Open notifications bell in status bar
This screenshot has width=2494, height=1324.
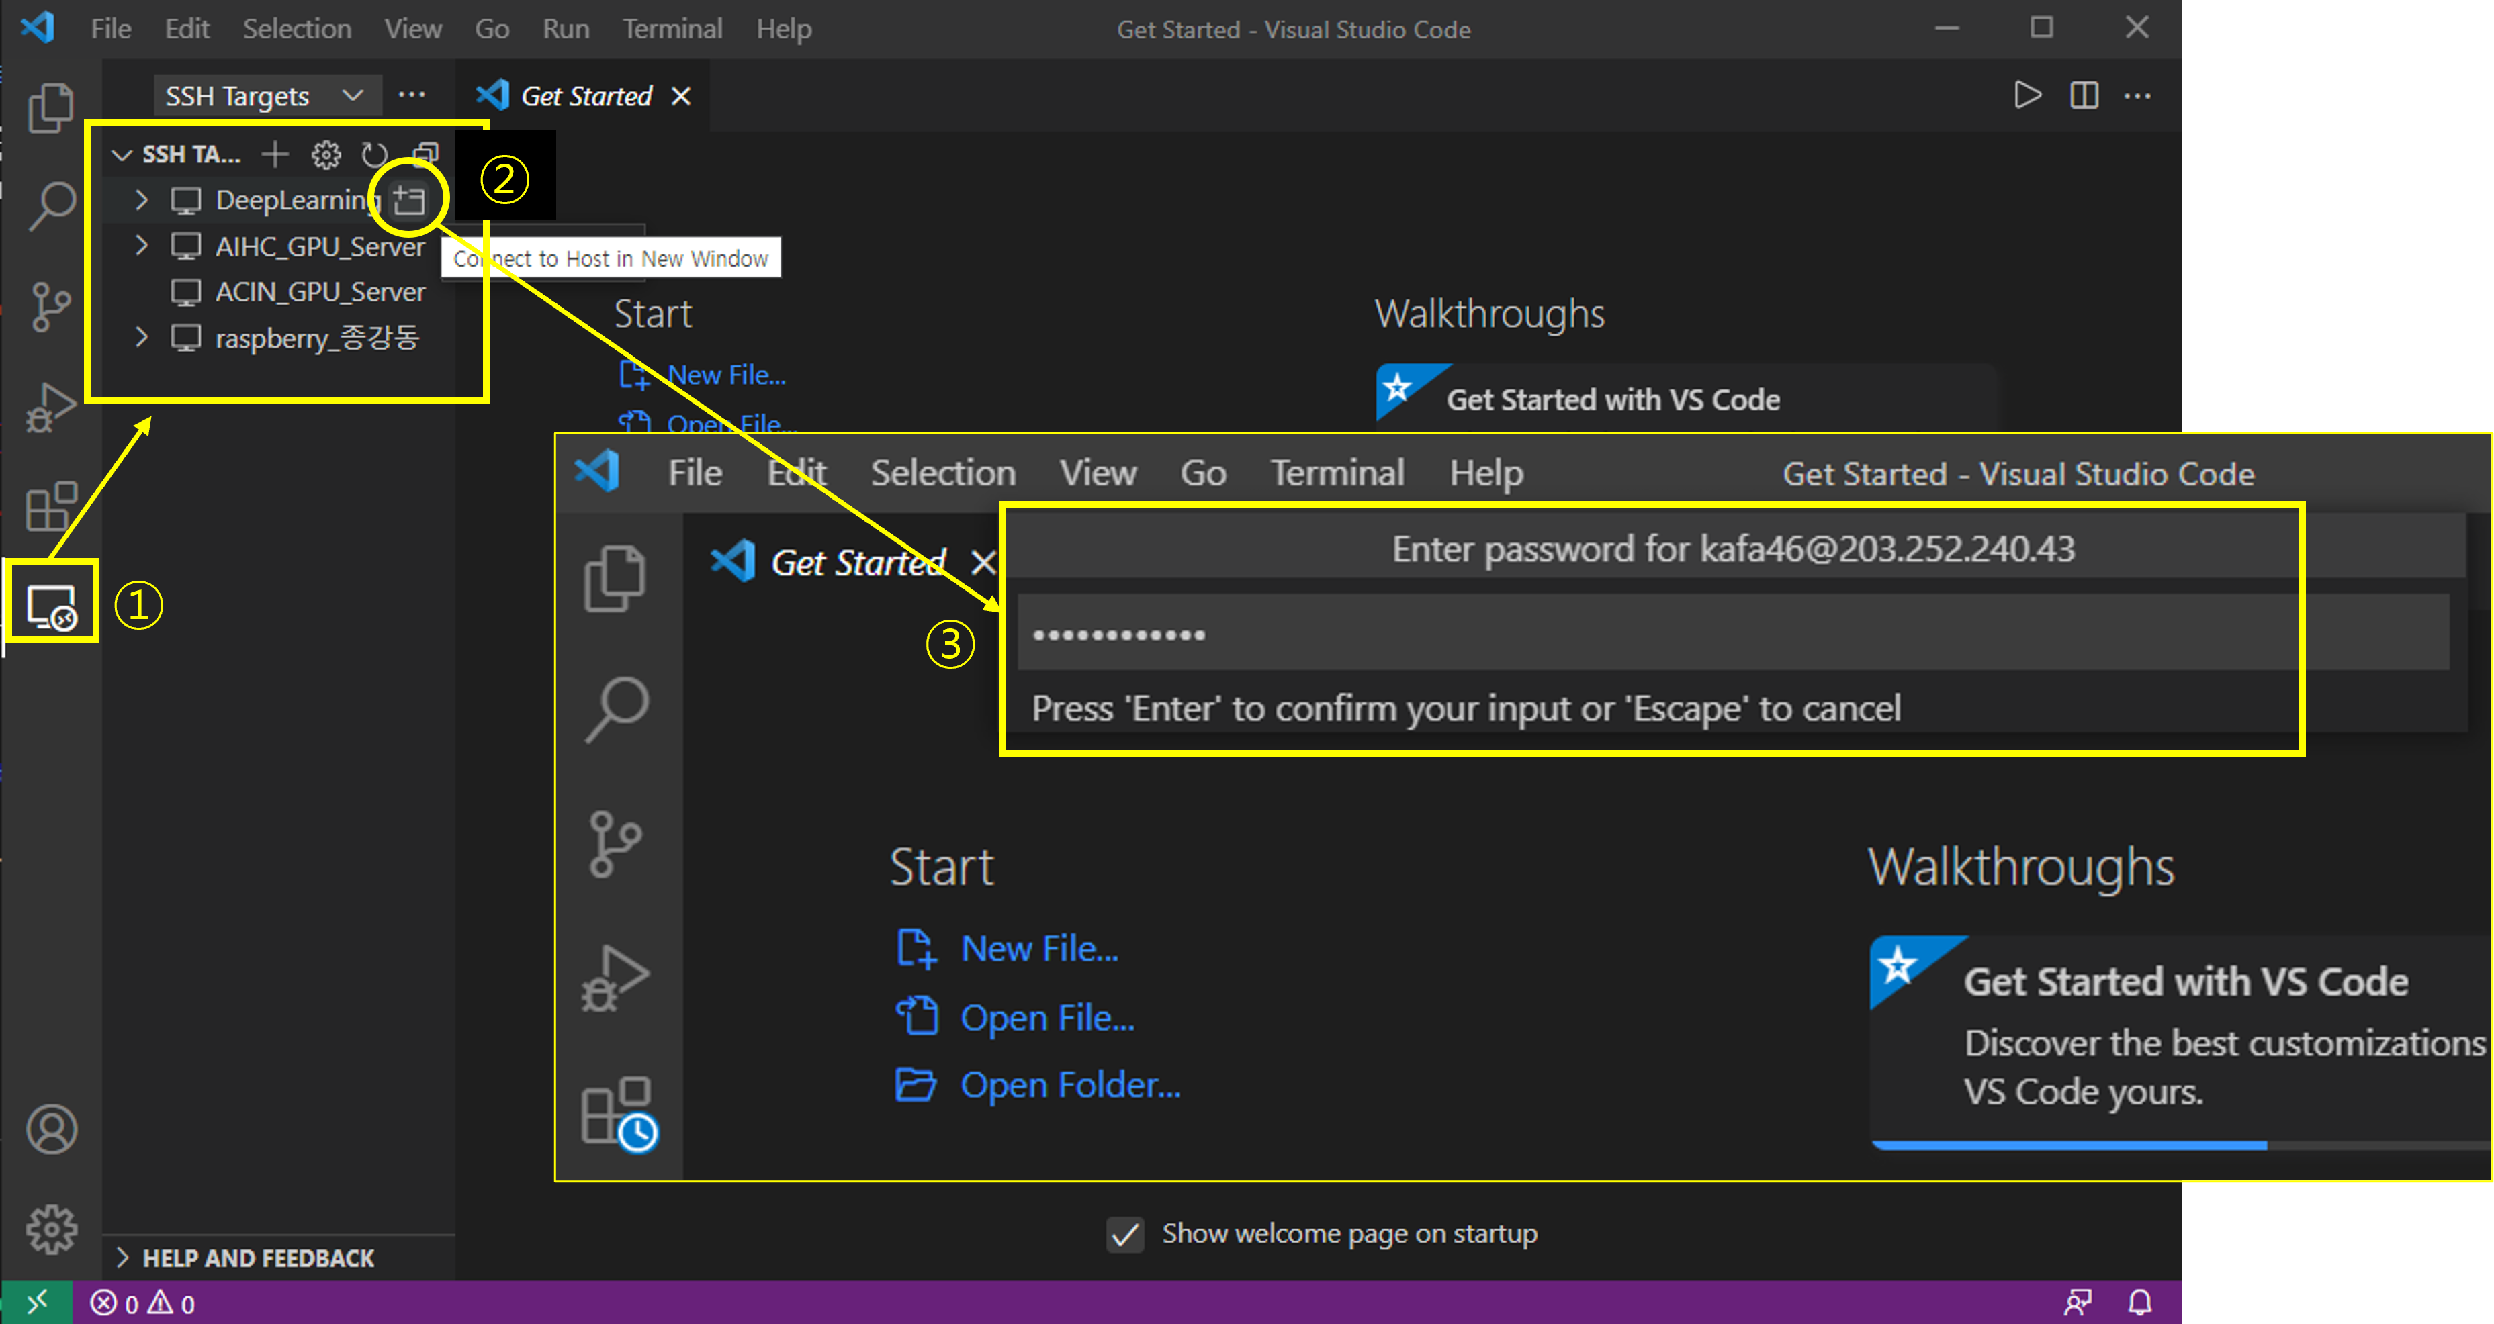pos(2139,1303)
